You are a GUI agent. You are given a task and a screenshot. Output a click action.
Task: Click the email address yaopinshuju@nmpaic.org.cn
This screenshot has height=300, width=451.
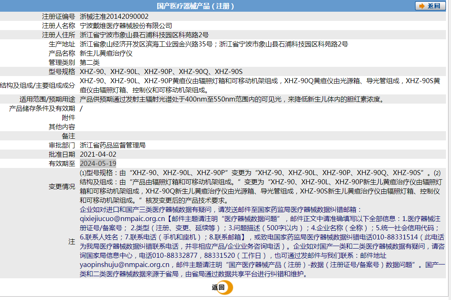click(125, 264)
